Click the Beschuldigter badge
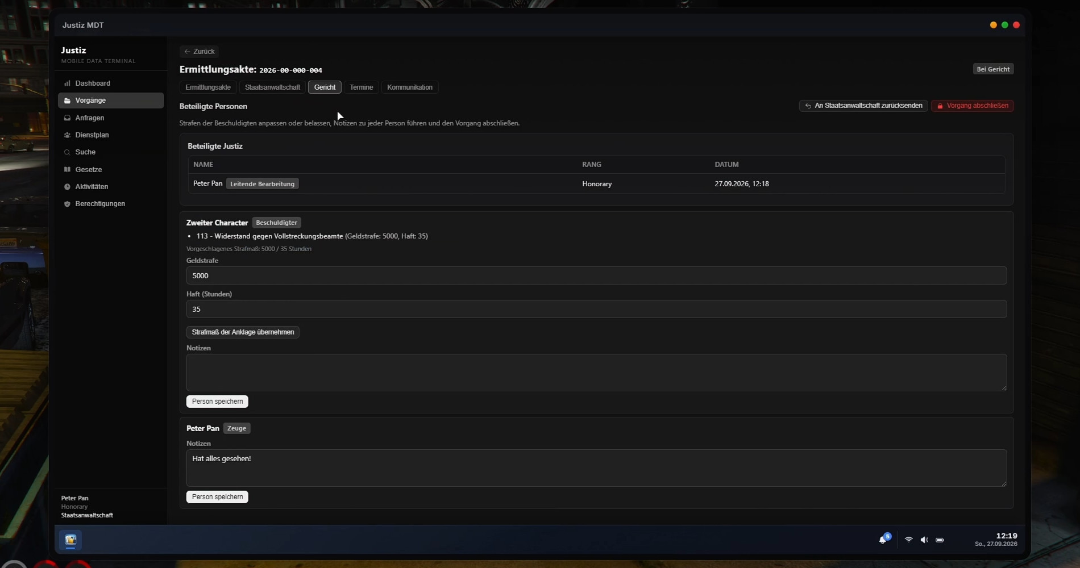 [276, 223]
